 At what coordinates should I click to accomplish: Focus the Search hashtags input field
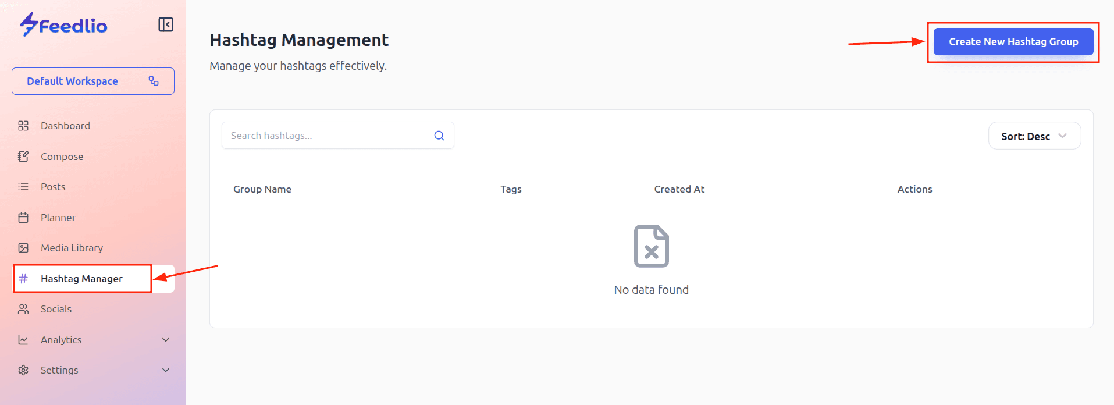click(326, 136)
